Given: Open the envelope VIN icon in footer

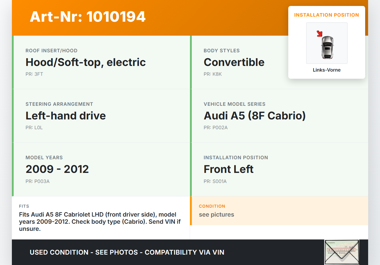Looking at the screenshot, I should point(341,252).
